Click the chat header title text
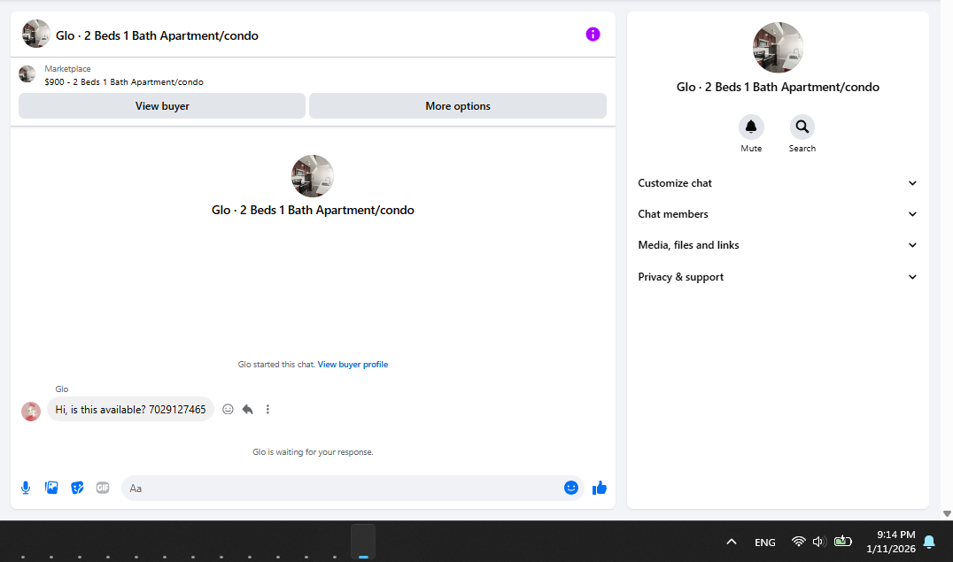The height and width of the screenshot is (562, 953). (157, 35)
